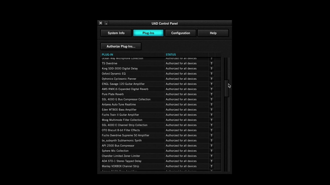The height and width of the screenshot is (185, 330).
Task: Click TS Overdrive authorization status text
Action: click(x=181, y=63)
